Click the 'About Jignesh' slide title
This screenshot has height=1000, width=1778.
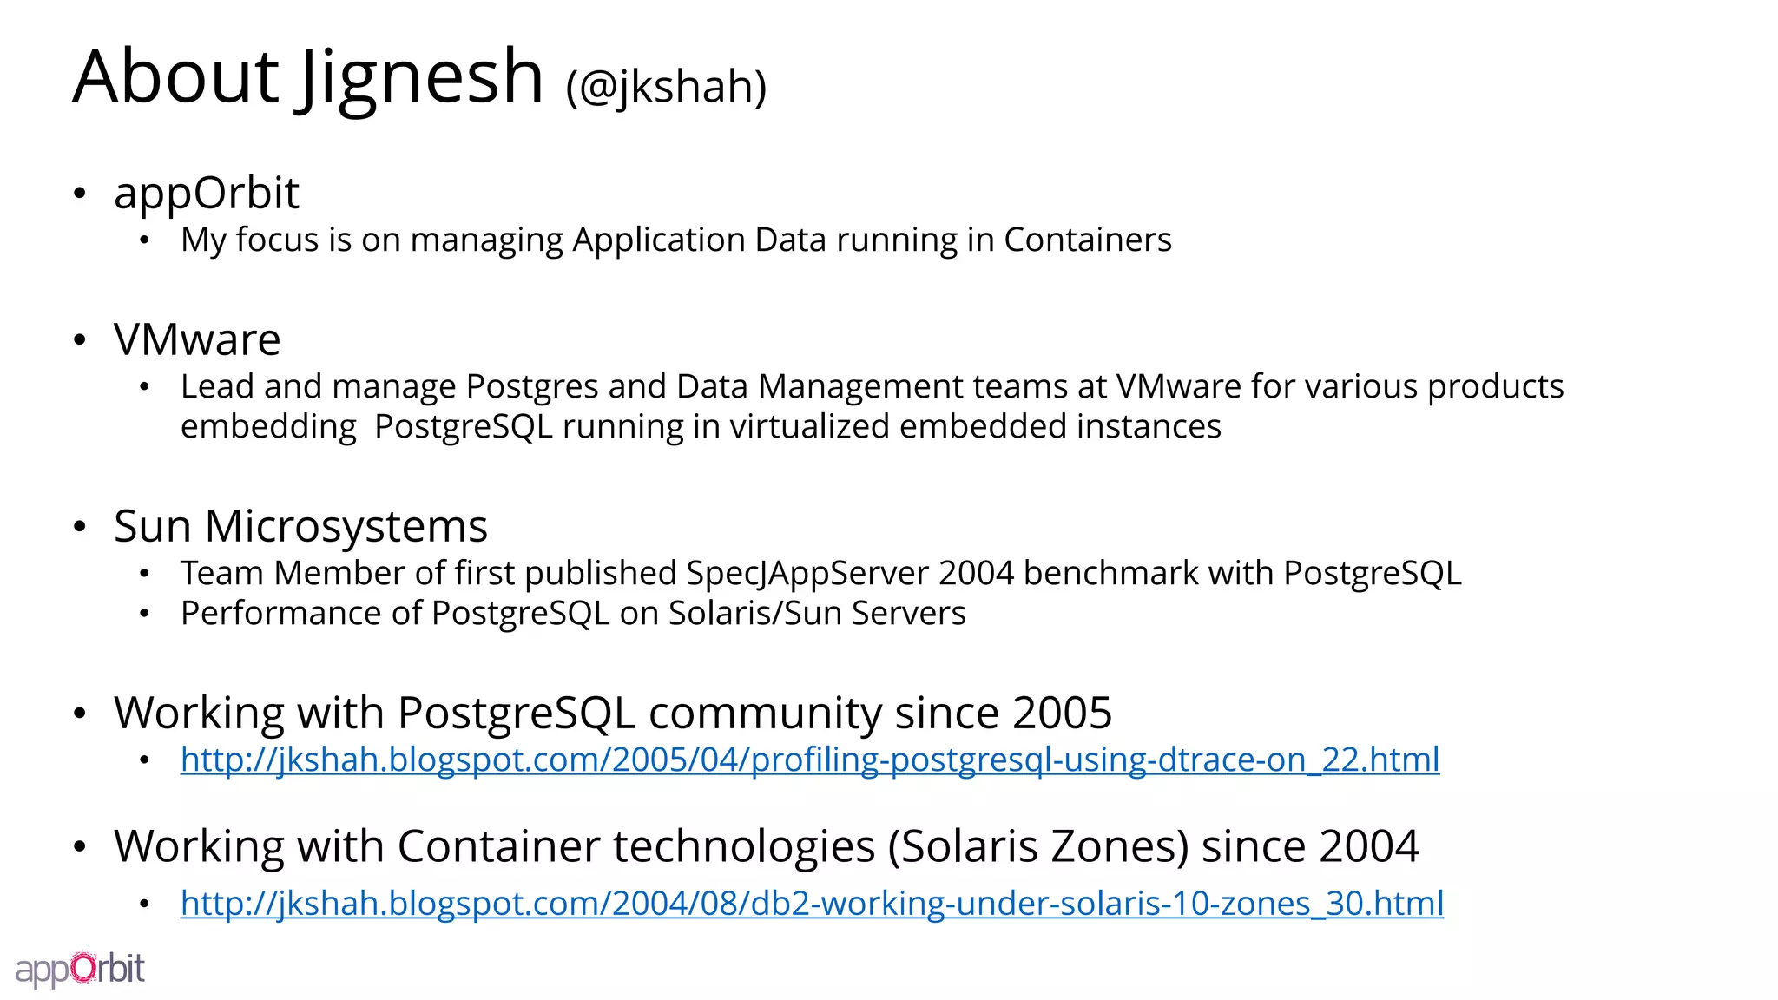pyautogui.click(x=307, y=76)
